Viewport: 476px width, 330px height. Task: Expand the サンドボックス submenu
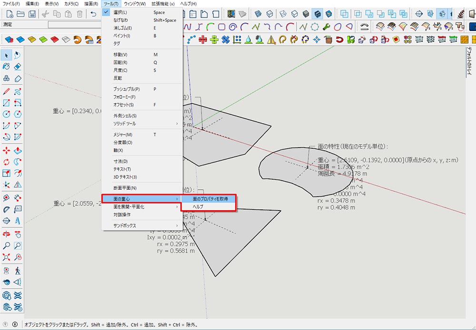[x=142, y=226]
